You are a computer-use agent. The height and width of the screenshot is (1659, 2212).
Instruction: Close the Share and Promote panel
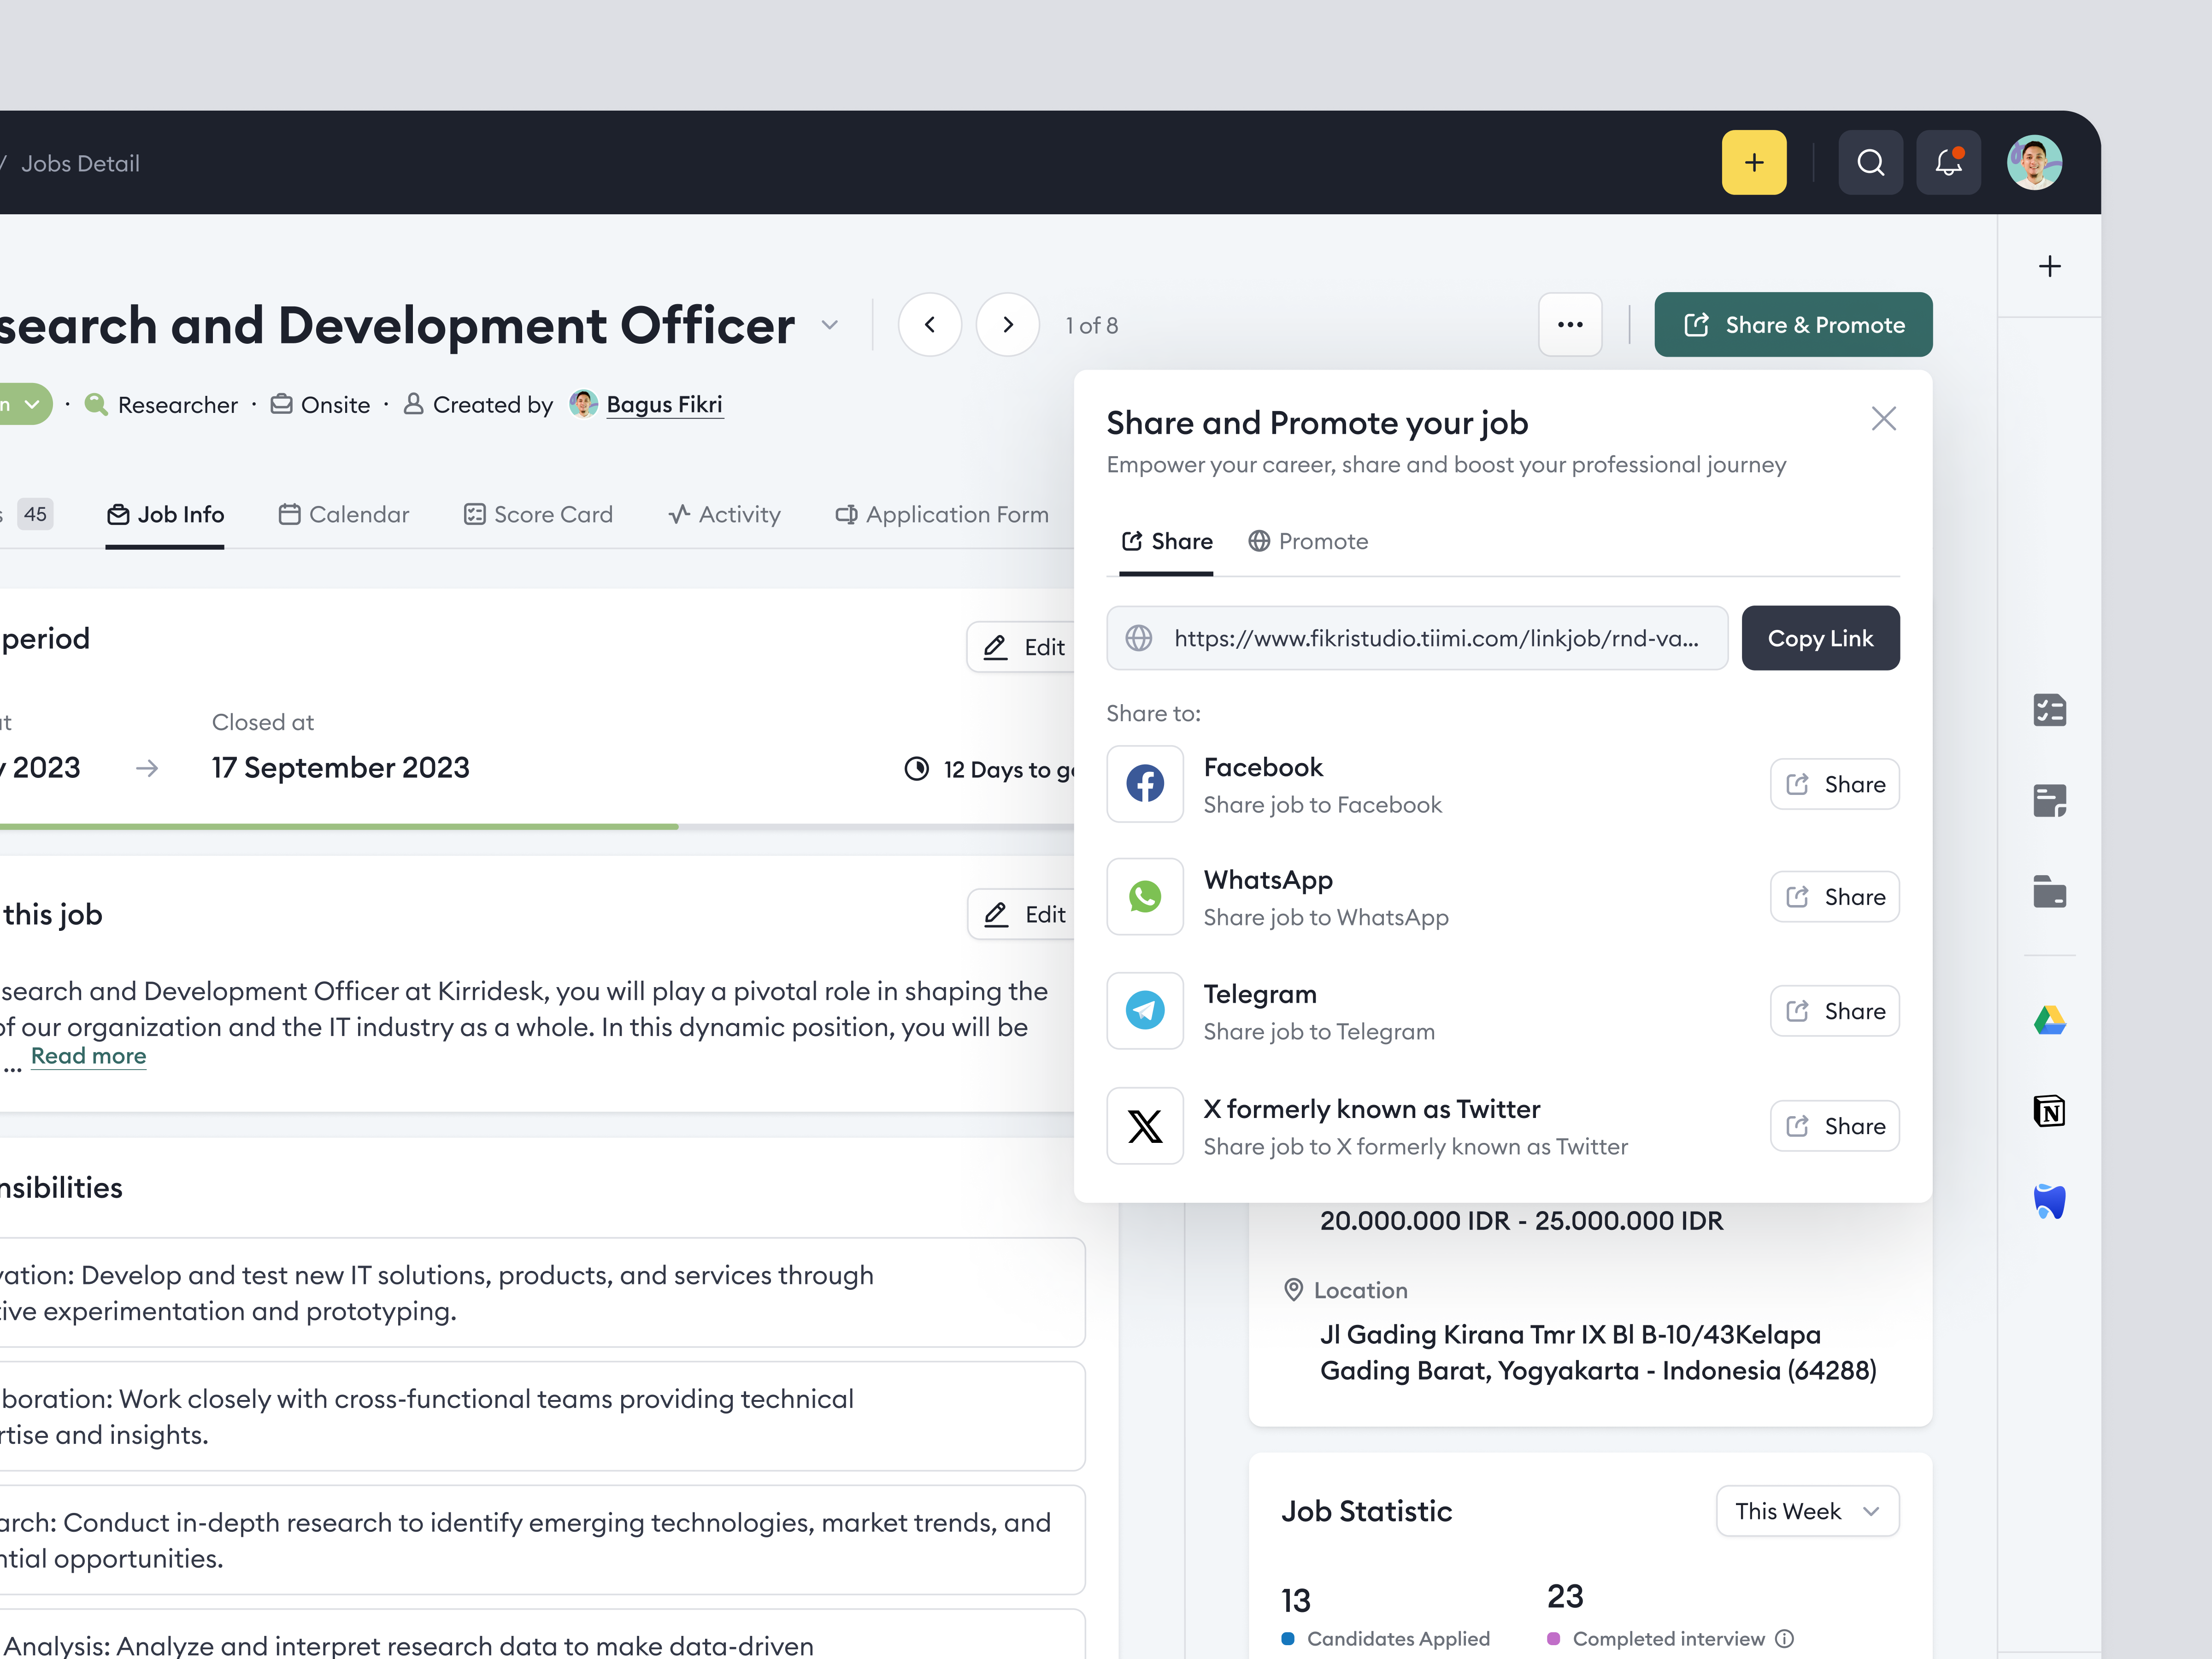click(1883, 418)
